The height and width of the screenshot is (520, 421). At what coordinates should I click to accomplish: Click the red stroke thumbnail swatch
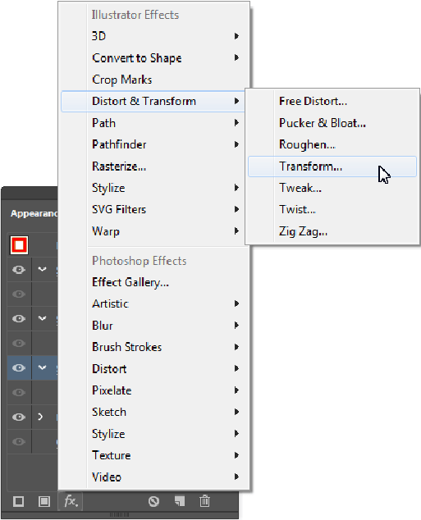tap(19, 245)
